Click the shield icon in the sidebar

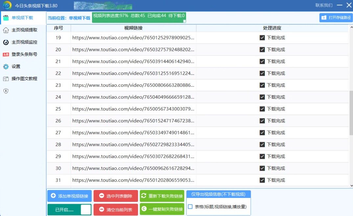6,91
